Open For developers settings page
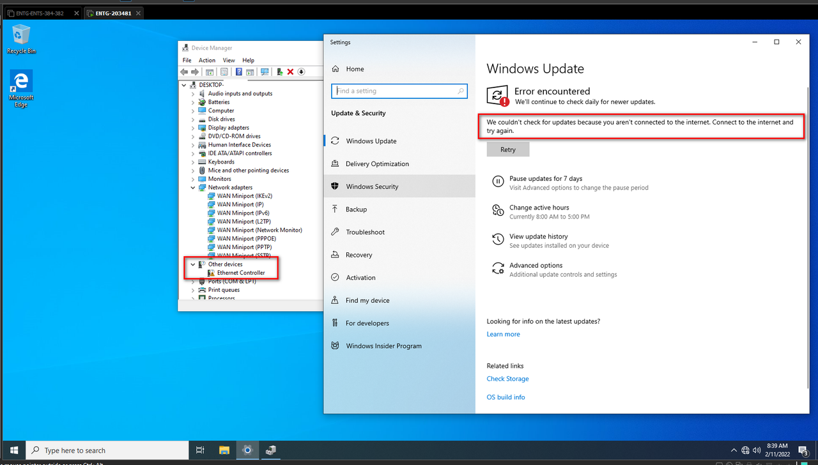 tap(399, 323)
